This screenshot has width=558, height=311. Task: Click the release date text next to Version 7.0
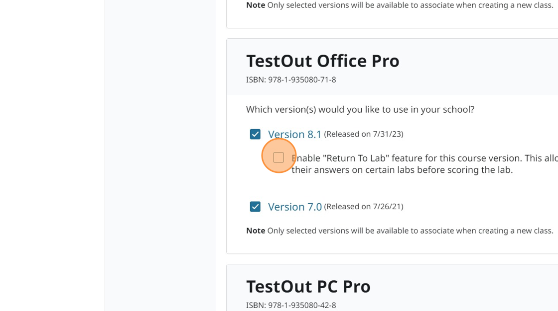tap(363, 206)
